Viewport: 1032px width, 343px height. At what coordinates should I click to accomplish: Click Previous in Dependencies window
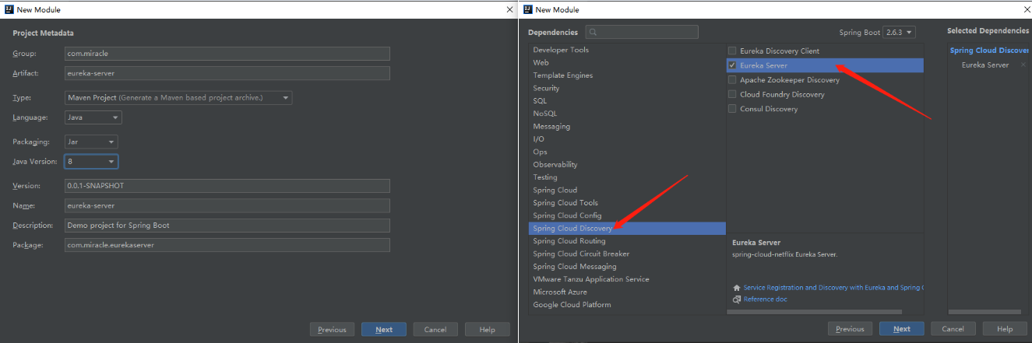pos(850,329)
